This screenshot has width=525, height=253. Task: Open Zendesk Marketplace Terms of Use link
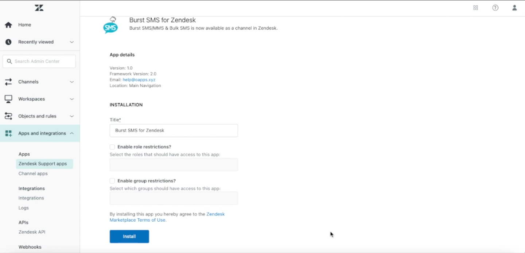(167, 217)
